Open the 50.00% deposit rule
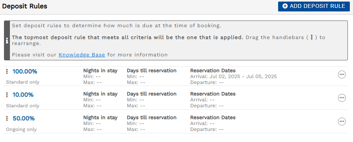This screenshot has height=142, width=353. click(x=24, y=118)
